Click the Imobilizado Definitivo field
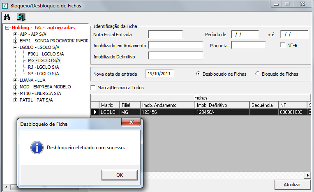The width and height of the screenshot is (314, 192). [175, 56]
